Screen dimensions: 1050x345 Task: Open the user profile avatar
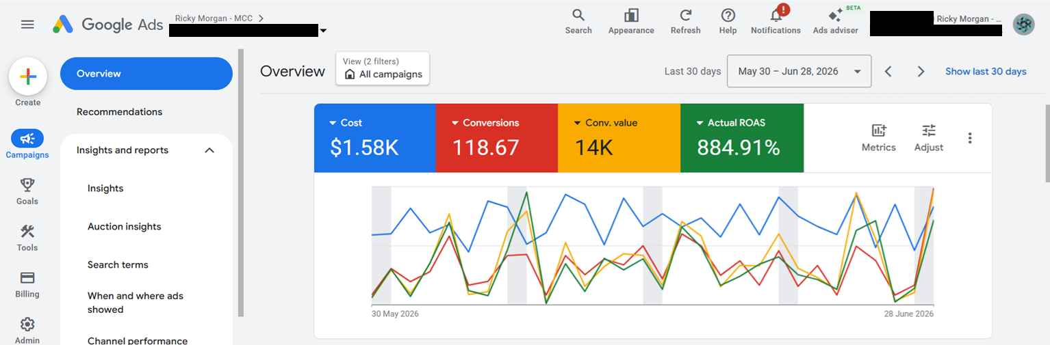[1023, 25]
